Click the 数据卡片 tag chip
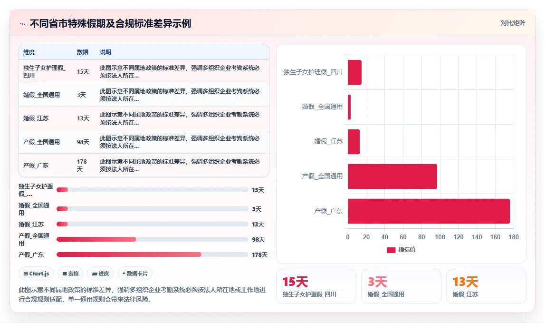Screen dimensions: 545x323 135,274
